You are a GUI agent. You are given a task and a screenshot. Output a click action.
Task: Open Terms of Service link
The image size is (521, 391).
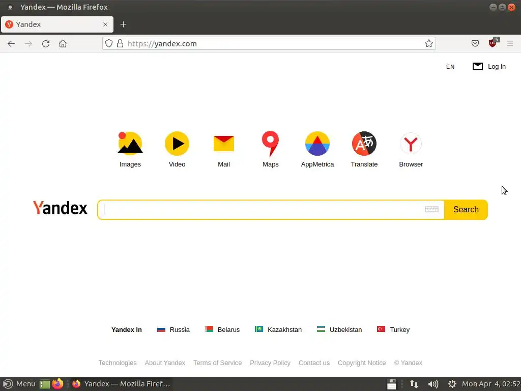tap(217, 362)
